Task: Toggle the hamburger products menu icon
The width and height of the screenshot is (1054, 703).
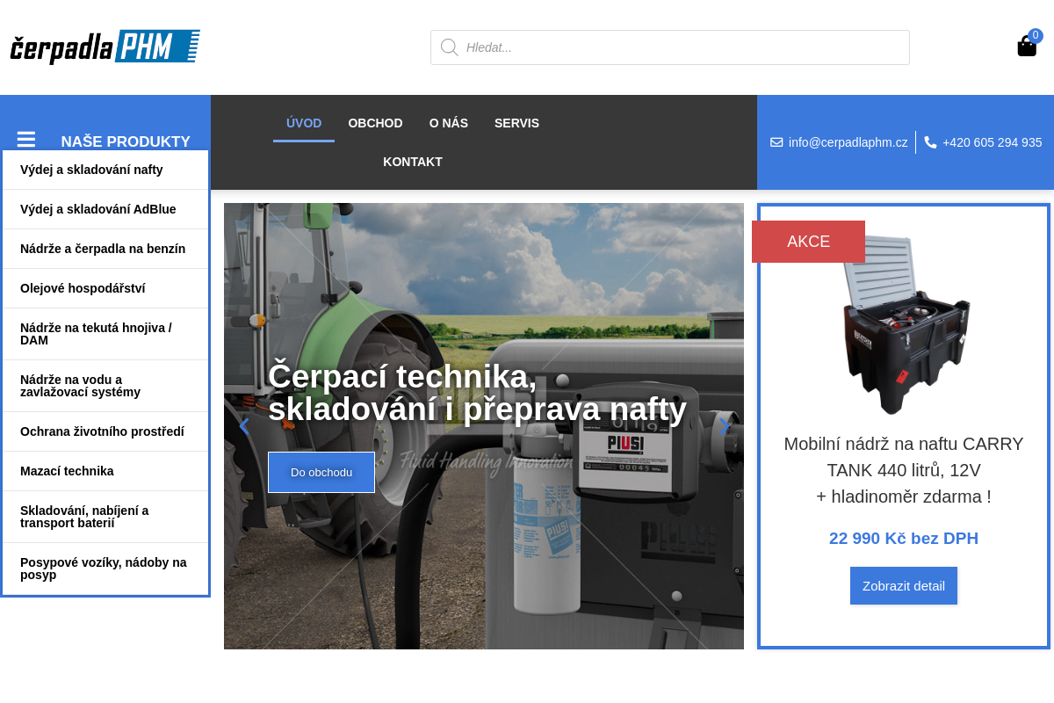Action: 26,140
